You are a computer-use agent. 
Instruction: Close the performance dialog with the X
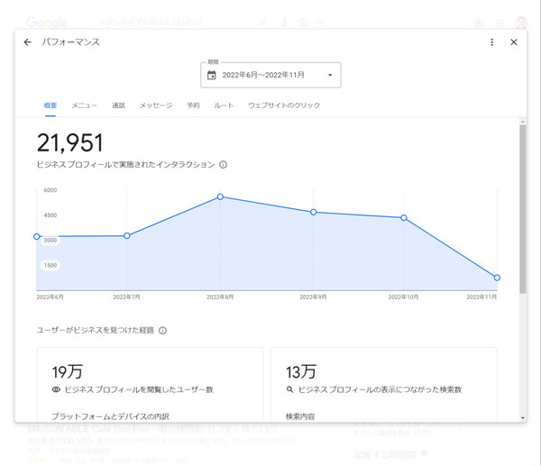click(x=514, y=42)
